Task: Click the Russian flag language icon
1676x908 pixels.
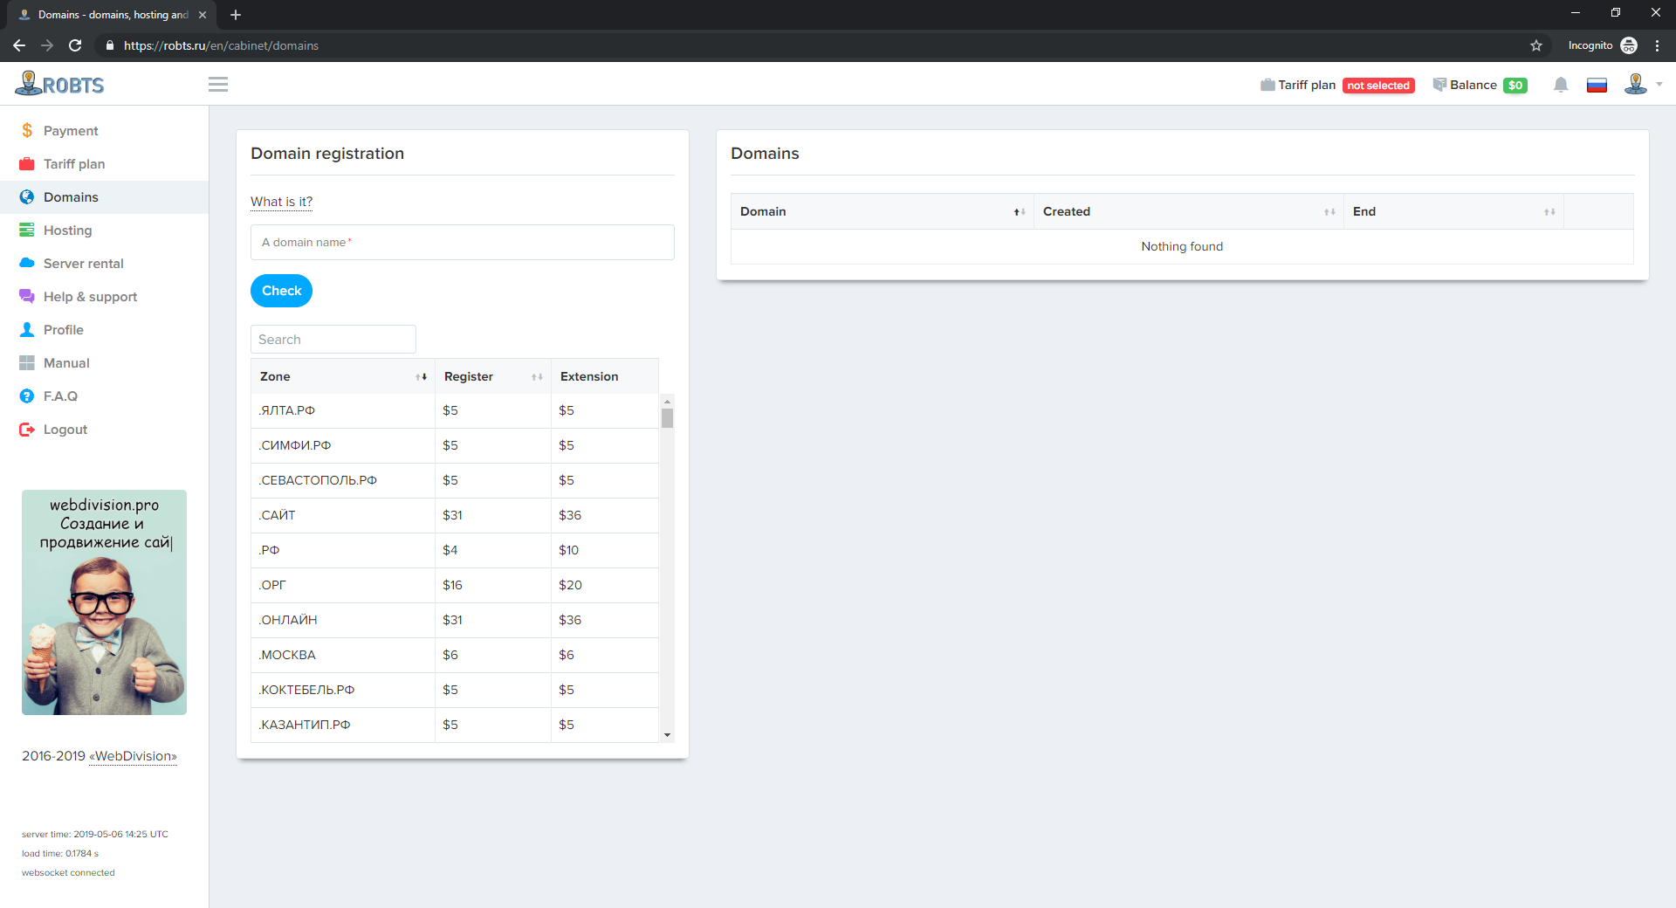Action: click(x=1597, y=85)
